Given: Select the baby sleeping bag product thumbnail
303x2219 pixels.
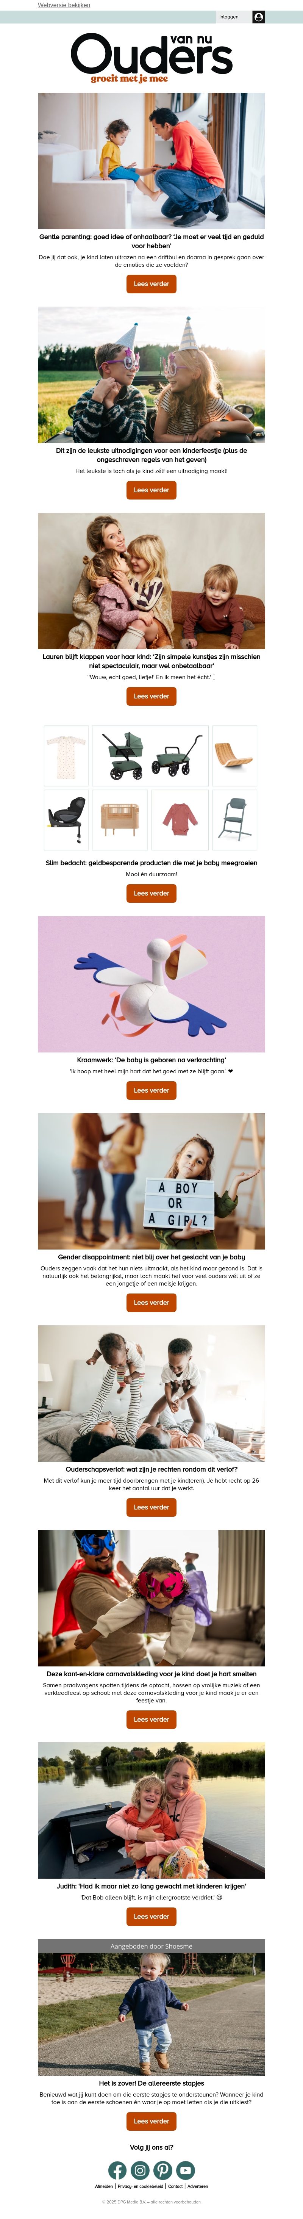Looking at the screenshot, I should (66, 755).
